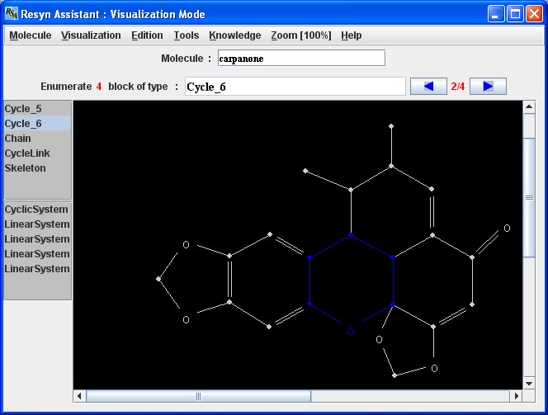Maximize the Resyn Assistant window
The width and height of the screenshot is (548, 415).
(515, 14)
